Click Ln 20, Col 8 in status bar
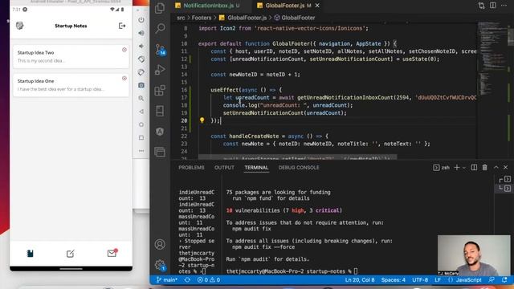 360,280
